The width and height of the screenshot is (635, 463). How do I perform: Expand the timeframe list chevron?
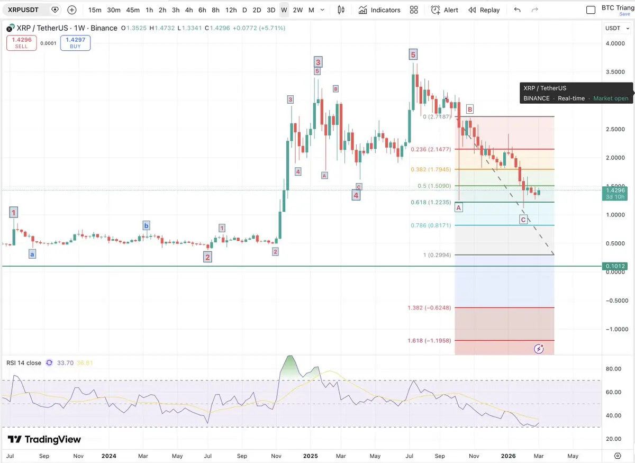(323, 10)
